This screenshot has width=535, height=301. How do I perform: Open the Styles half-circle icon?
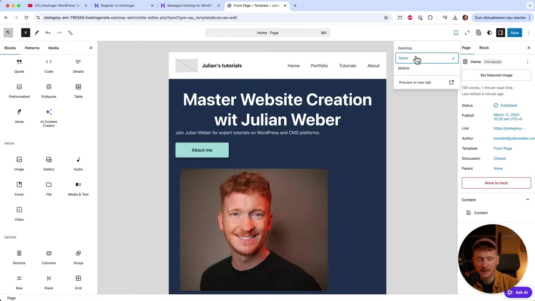click(x=489, y=33)
